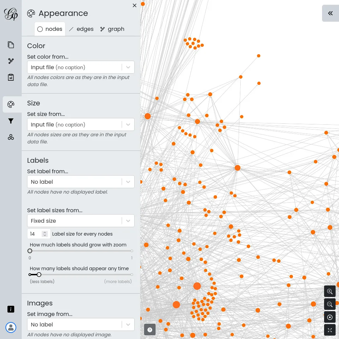The image size is (339, 339).
Task: Expand the right panel with double-chevron button
Action: tap(330, 13)
